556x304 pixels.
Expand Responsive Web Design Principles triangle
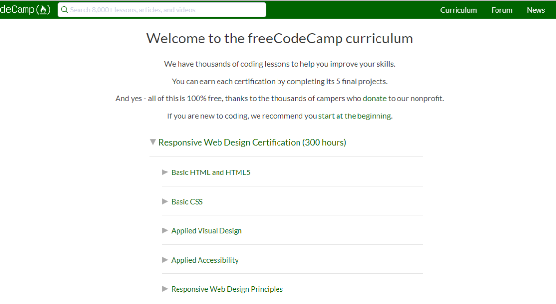click(x=165, y=289)
